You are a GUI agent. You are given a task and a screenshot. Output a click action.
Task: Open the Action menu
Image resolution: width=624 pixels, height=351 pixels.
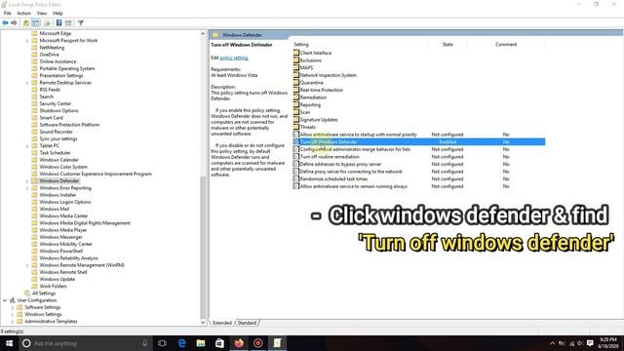tap(23, 13)
